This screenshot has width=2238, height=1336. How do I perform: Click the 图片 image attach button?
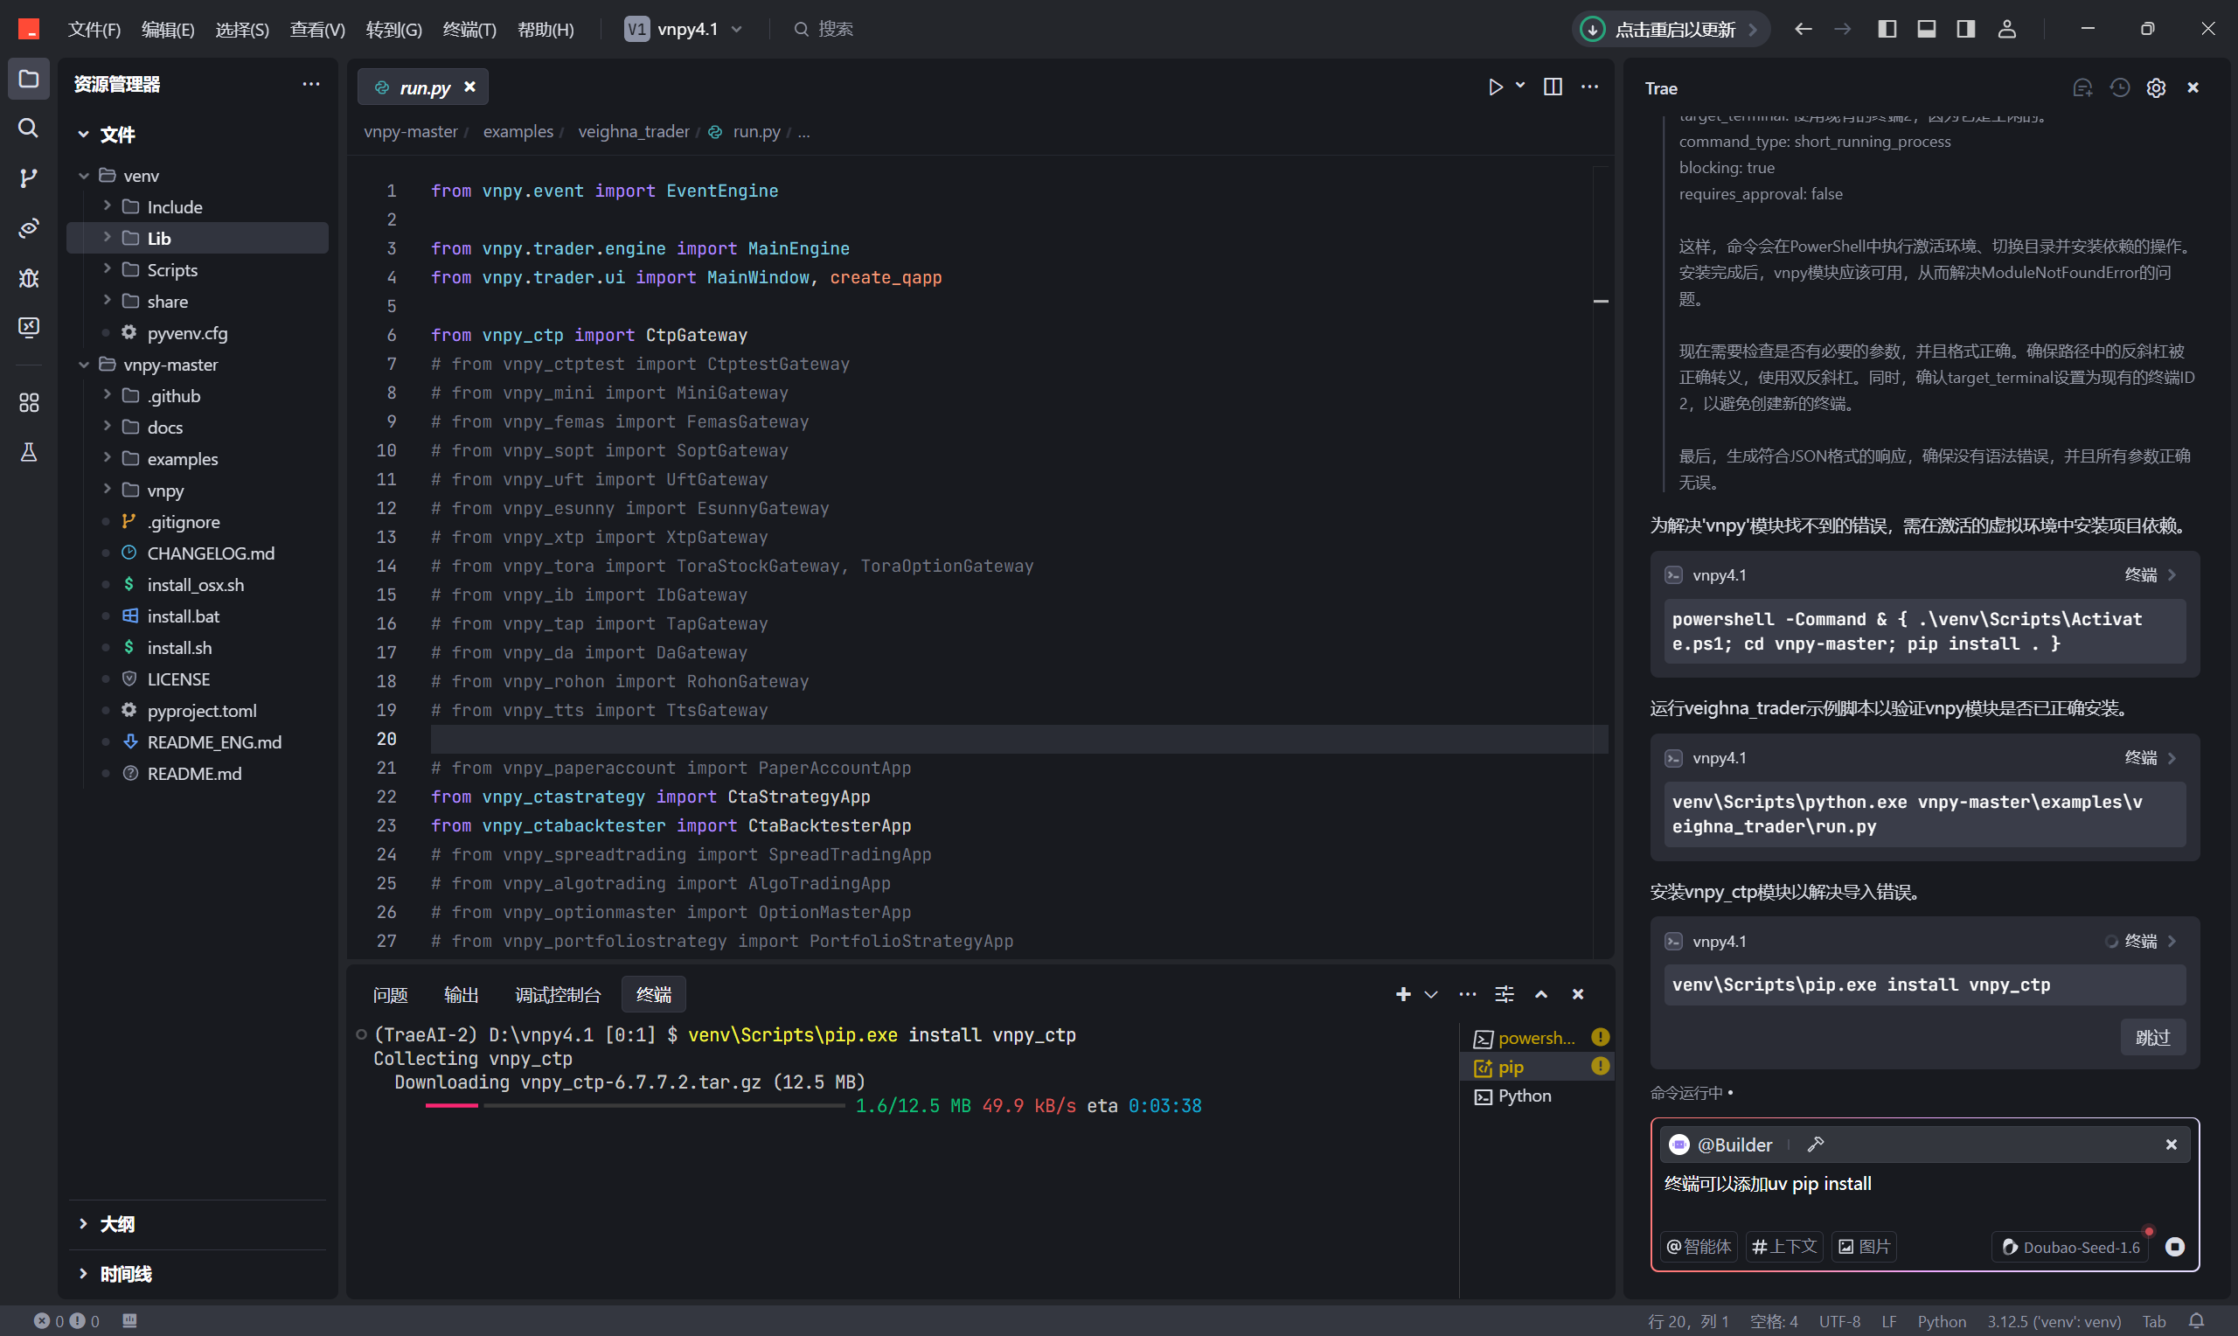point(1864,1247)
